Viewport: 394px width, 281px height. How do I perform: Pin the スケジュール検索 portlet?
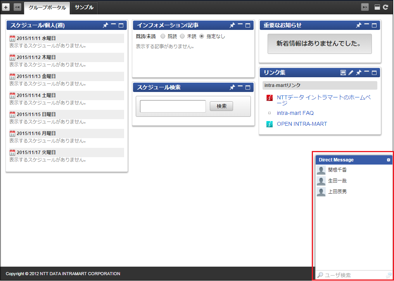point(232,87)
